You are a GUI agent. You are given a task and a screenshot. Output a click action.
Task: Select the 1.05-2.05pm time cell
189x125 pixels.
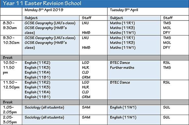(10, 110)
